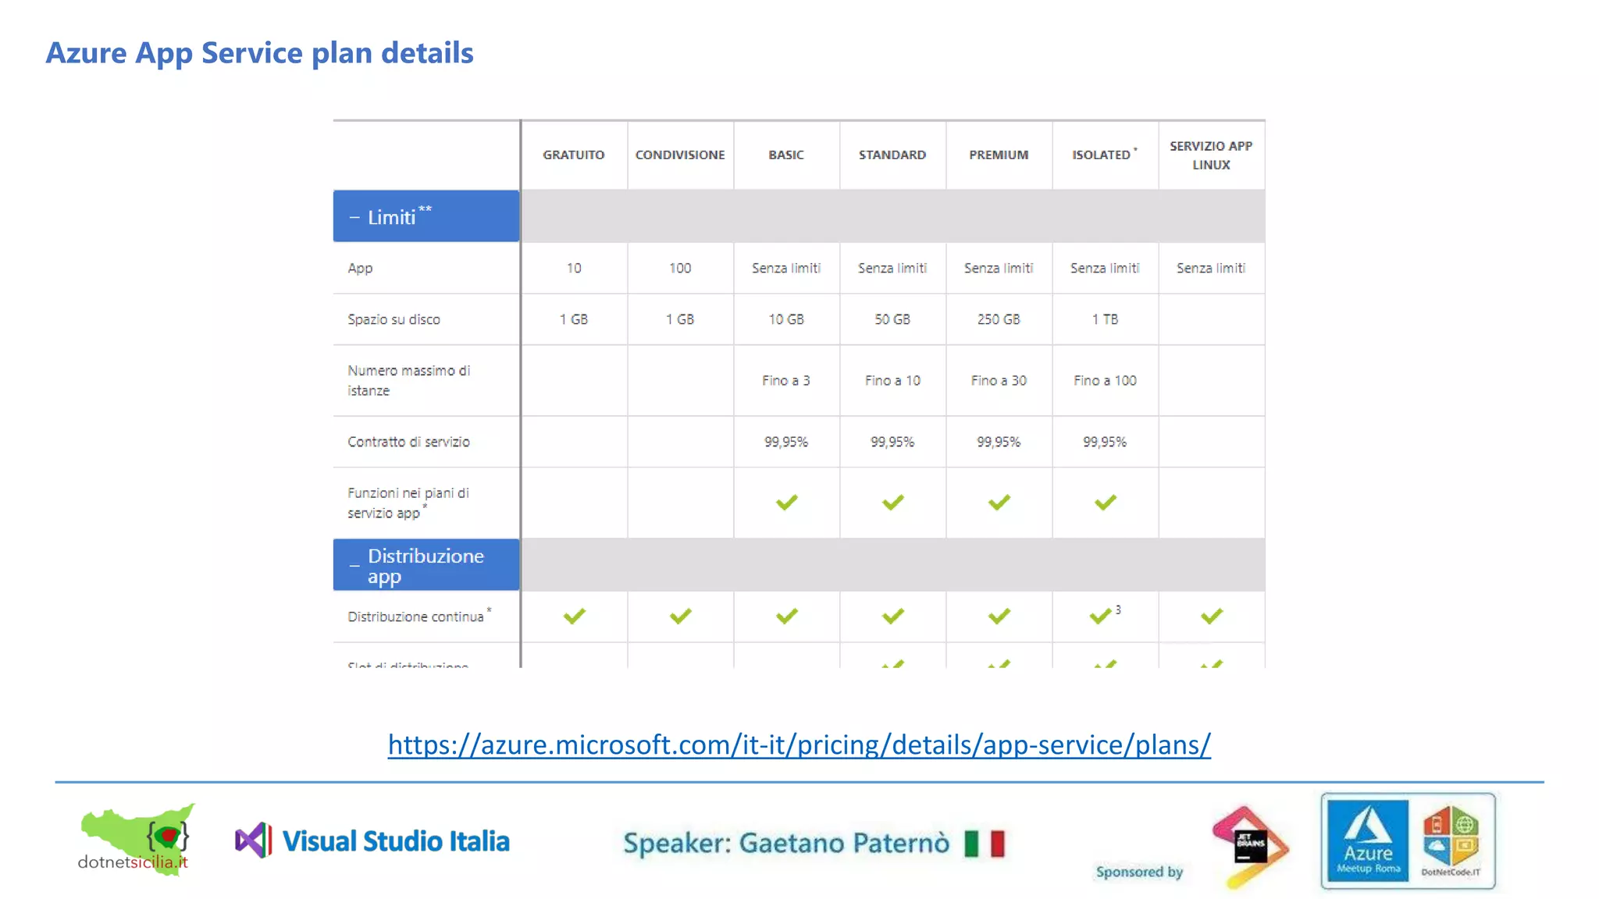Click Premium checkmark in Funzioni row
Screen dimensions: 1599x899
tap(999, 503)
